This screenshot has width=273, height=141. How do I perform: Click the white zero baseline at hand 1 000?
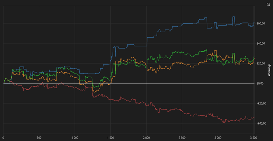click(x=75, y=83)
